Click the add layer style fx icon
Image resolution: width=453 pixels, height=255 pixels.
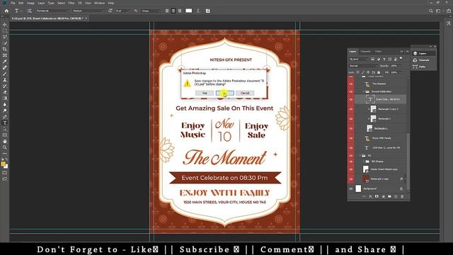[370, 197]
